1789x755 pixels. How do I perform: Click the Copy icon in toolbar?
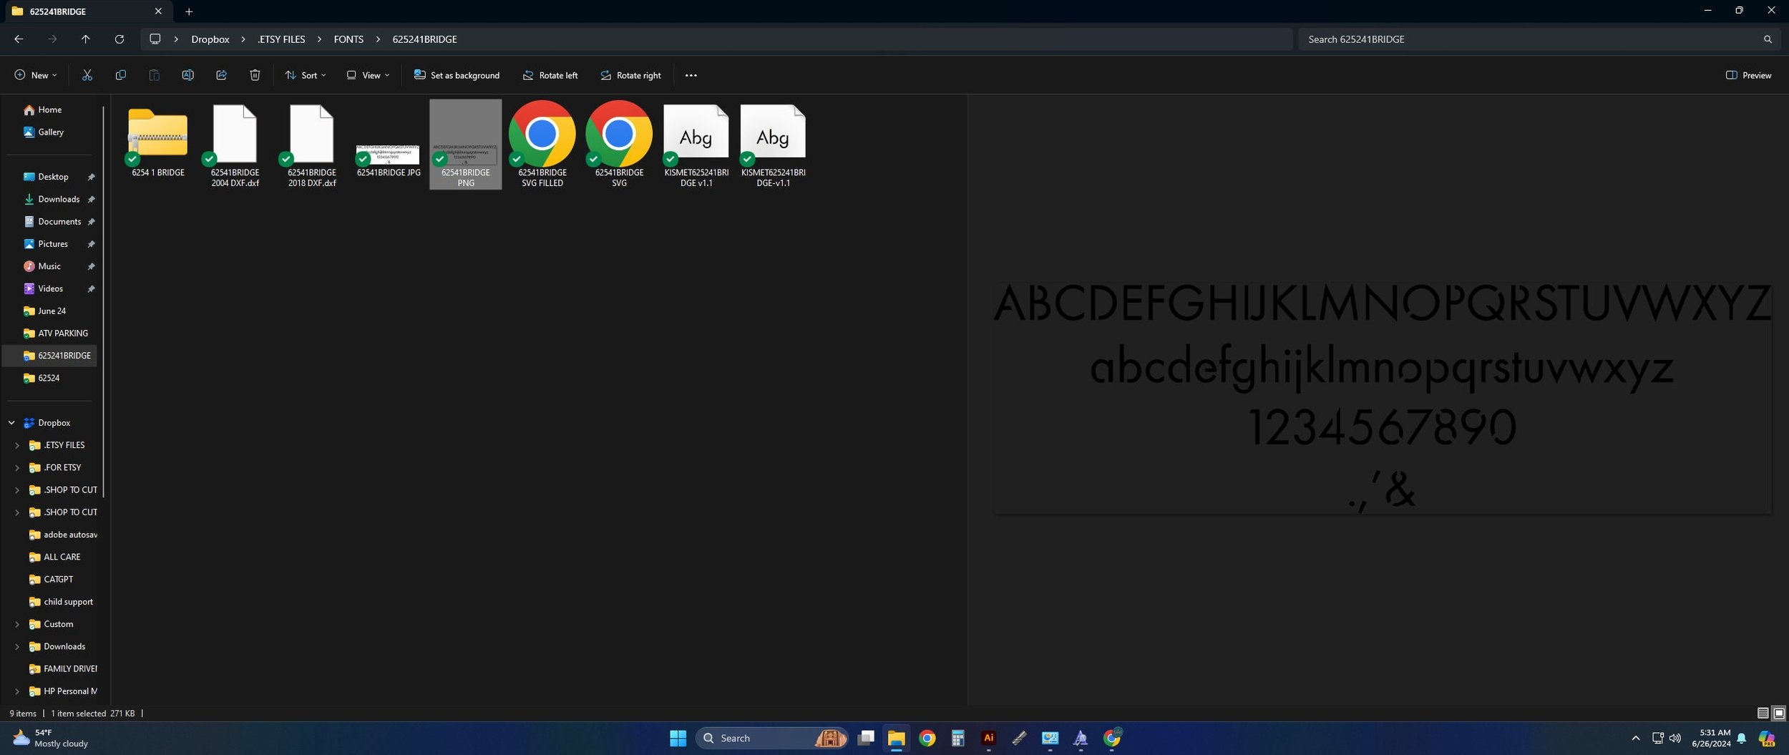(x=120, y=75)
